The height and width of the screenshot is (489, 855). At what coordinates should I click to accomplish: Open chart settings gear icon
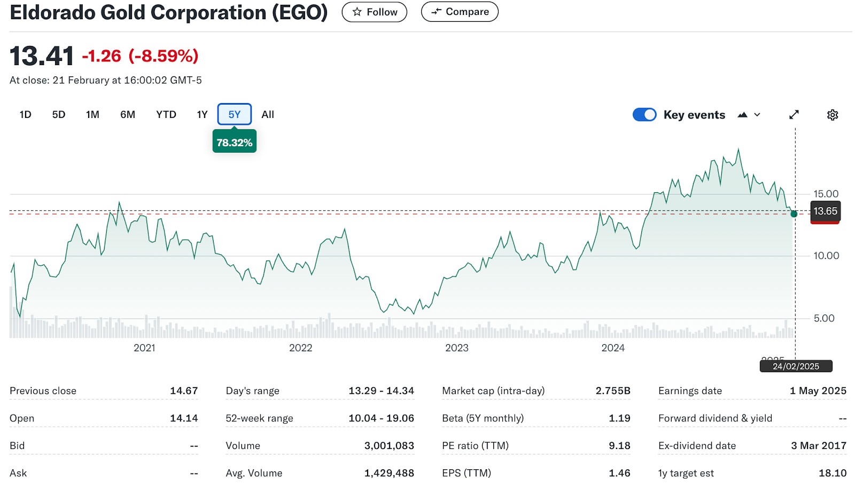[x=832, y=115]
